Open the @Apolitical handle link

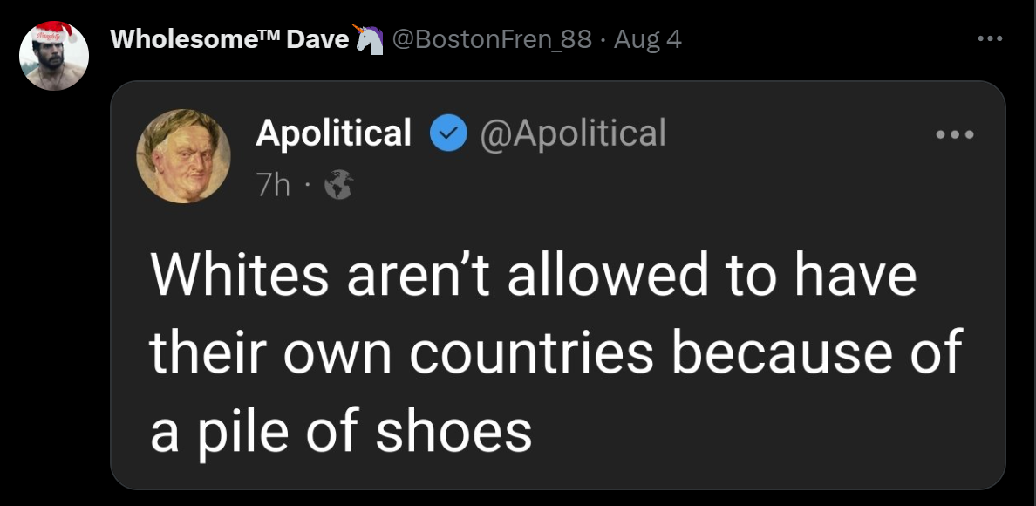(572, 133)
